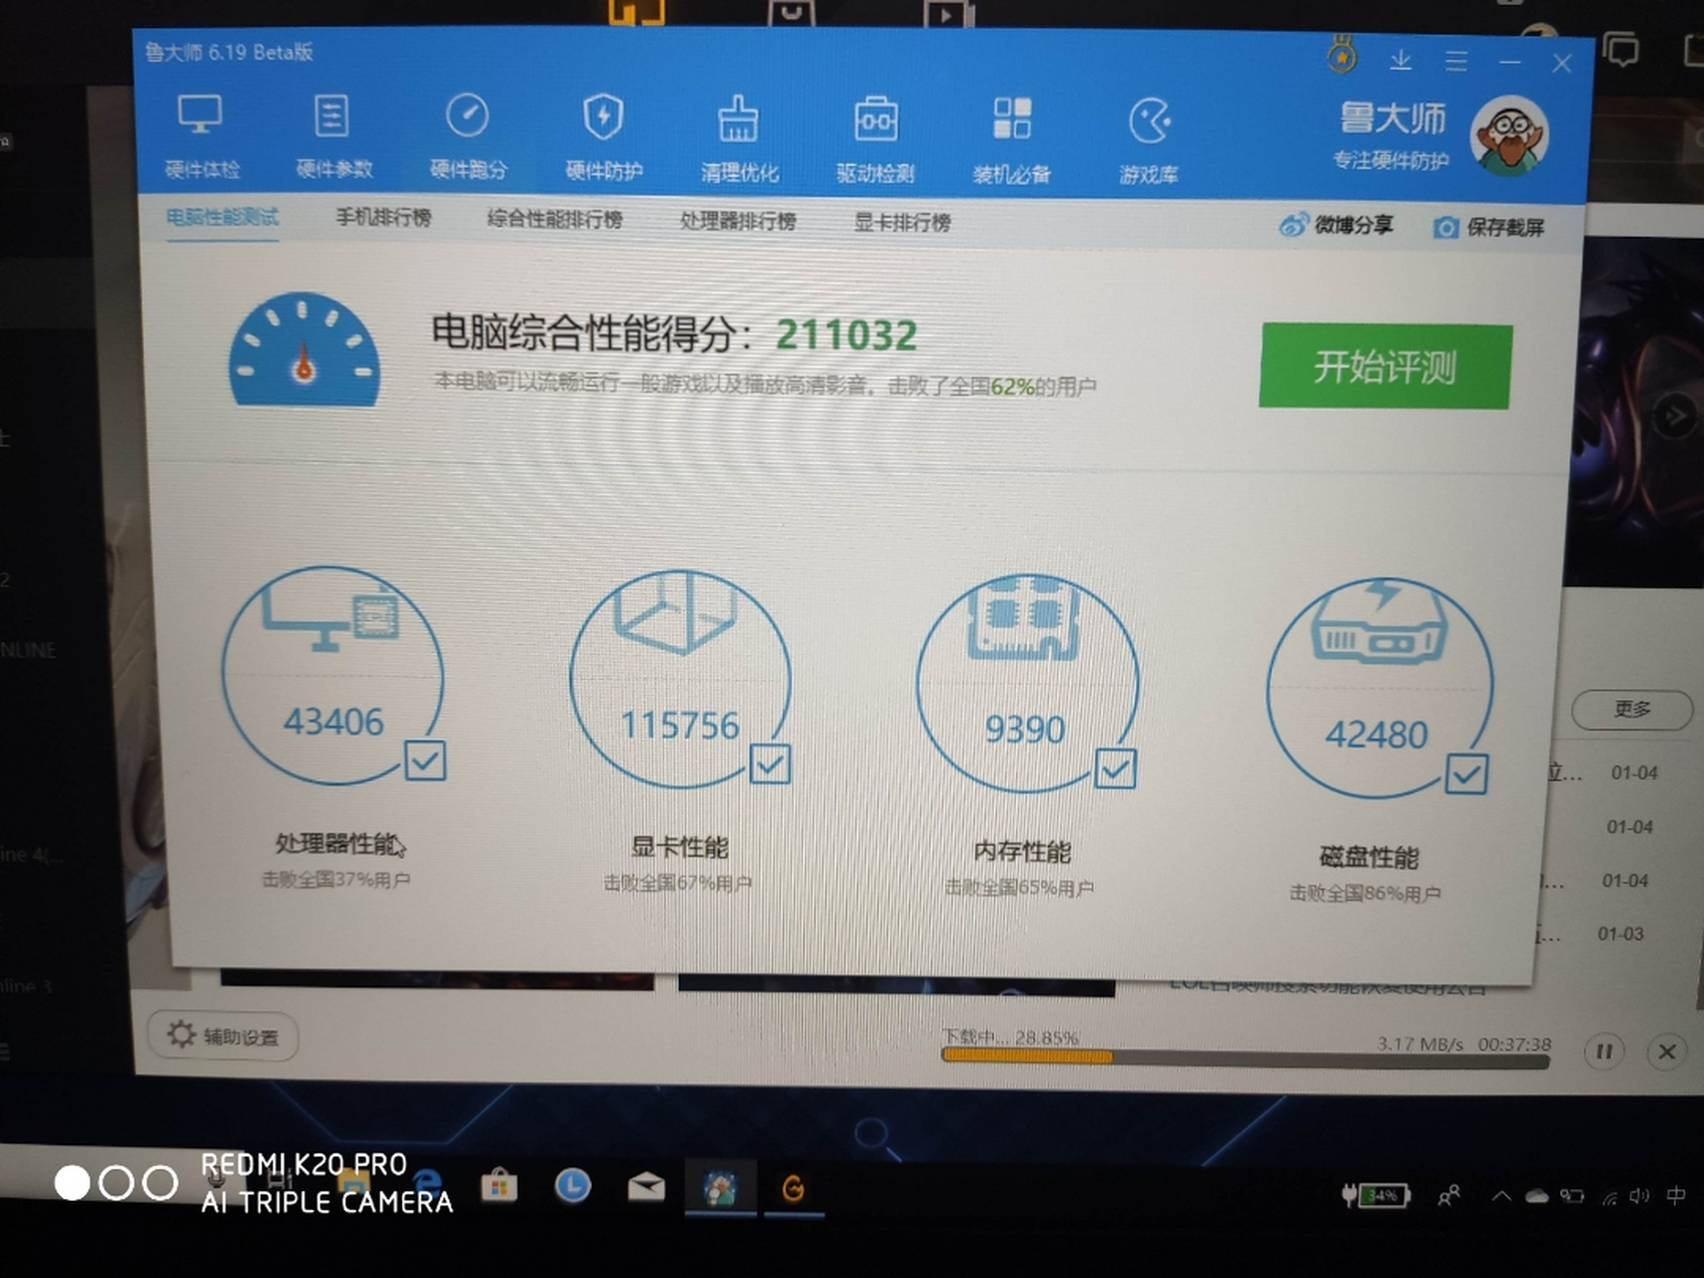Open the clock app icon in taskbar
1704x1278 pixels.
point(572,1186)
